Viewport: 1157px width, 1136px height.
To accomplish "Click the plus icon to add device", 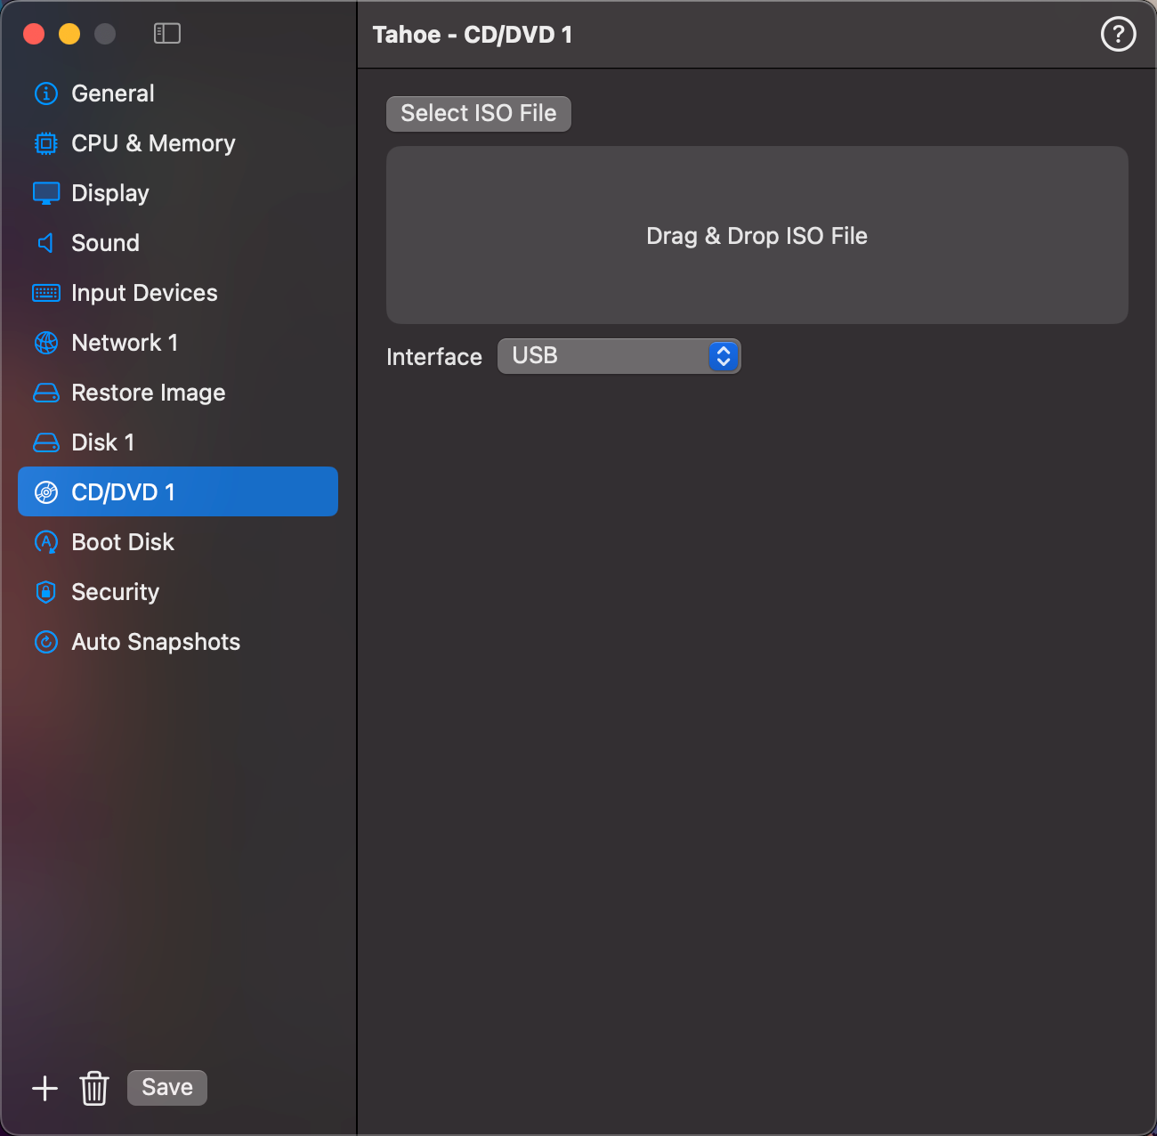I will [x=44, y=1088].
